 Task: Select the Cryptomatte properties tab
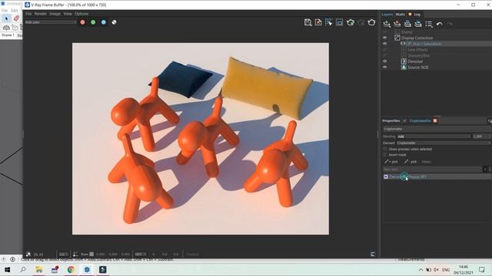(x=421, y=121)
